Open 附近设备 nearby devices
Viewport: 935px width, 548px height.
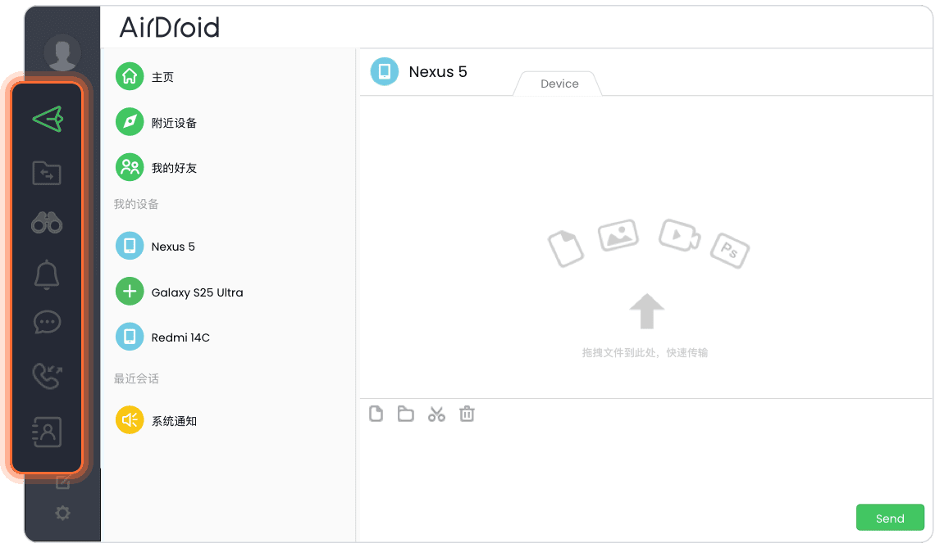point(174,123)
